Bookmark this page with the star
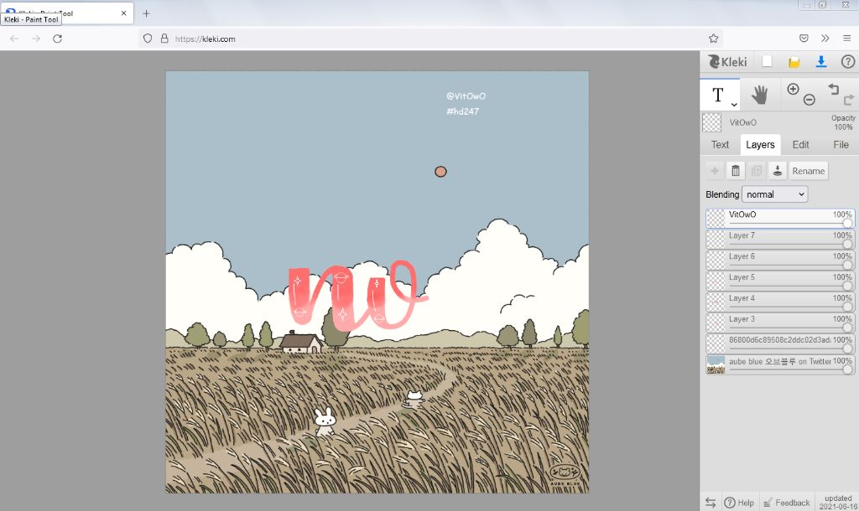Image resolution: width=859 pixels, height=511 pixels. point(713,39)
